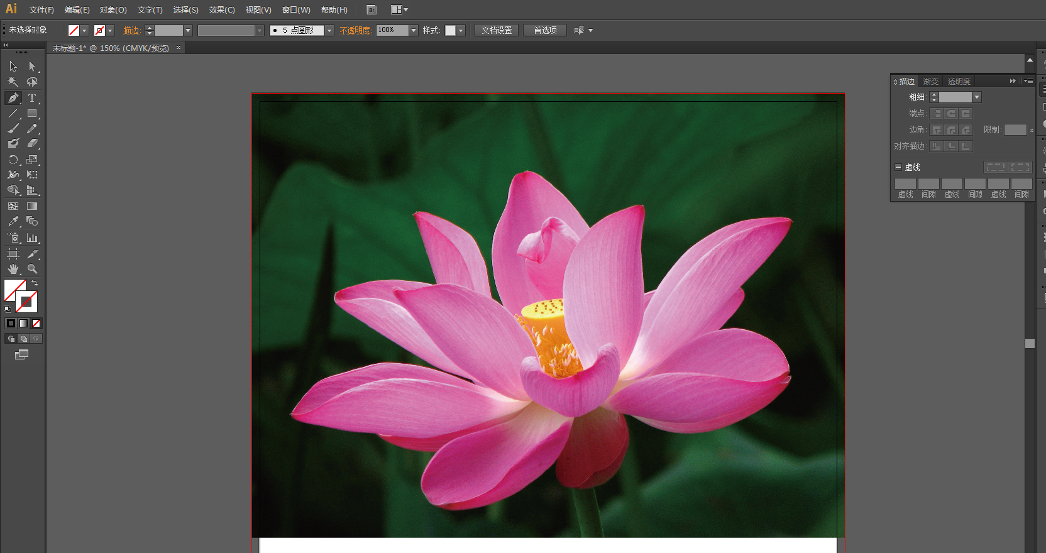Select the Blend tool
This screenshot has width=1046, height=553.
[x=32, y=221]
